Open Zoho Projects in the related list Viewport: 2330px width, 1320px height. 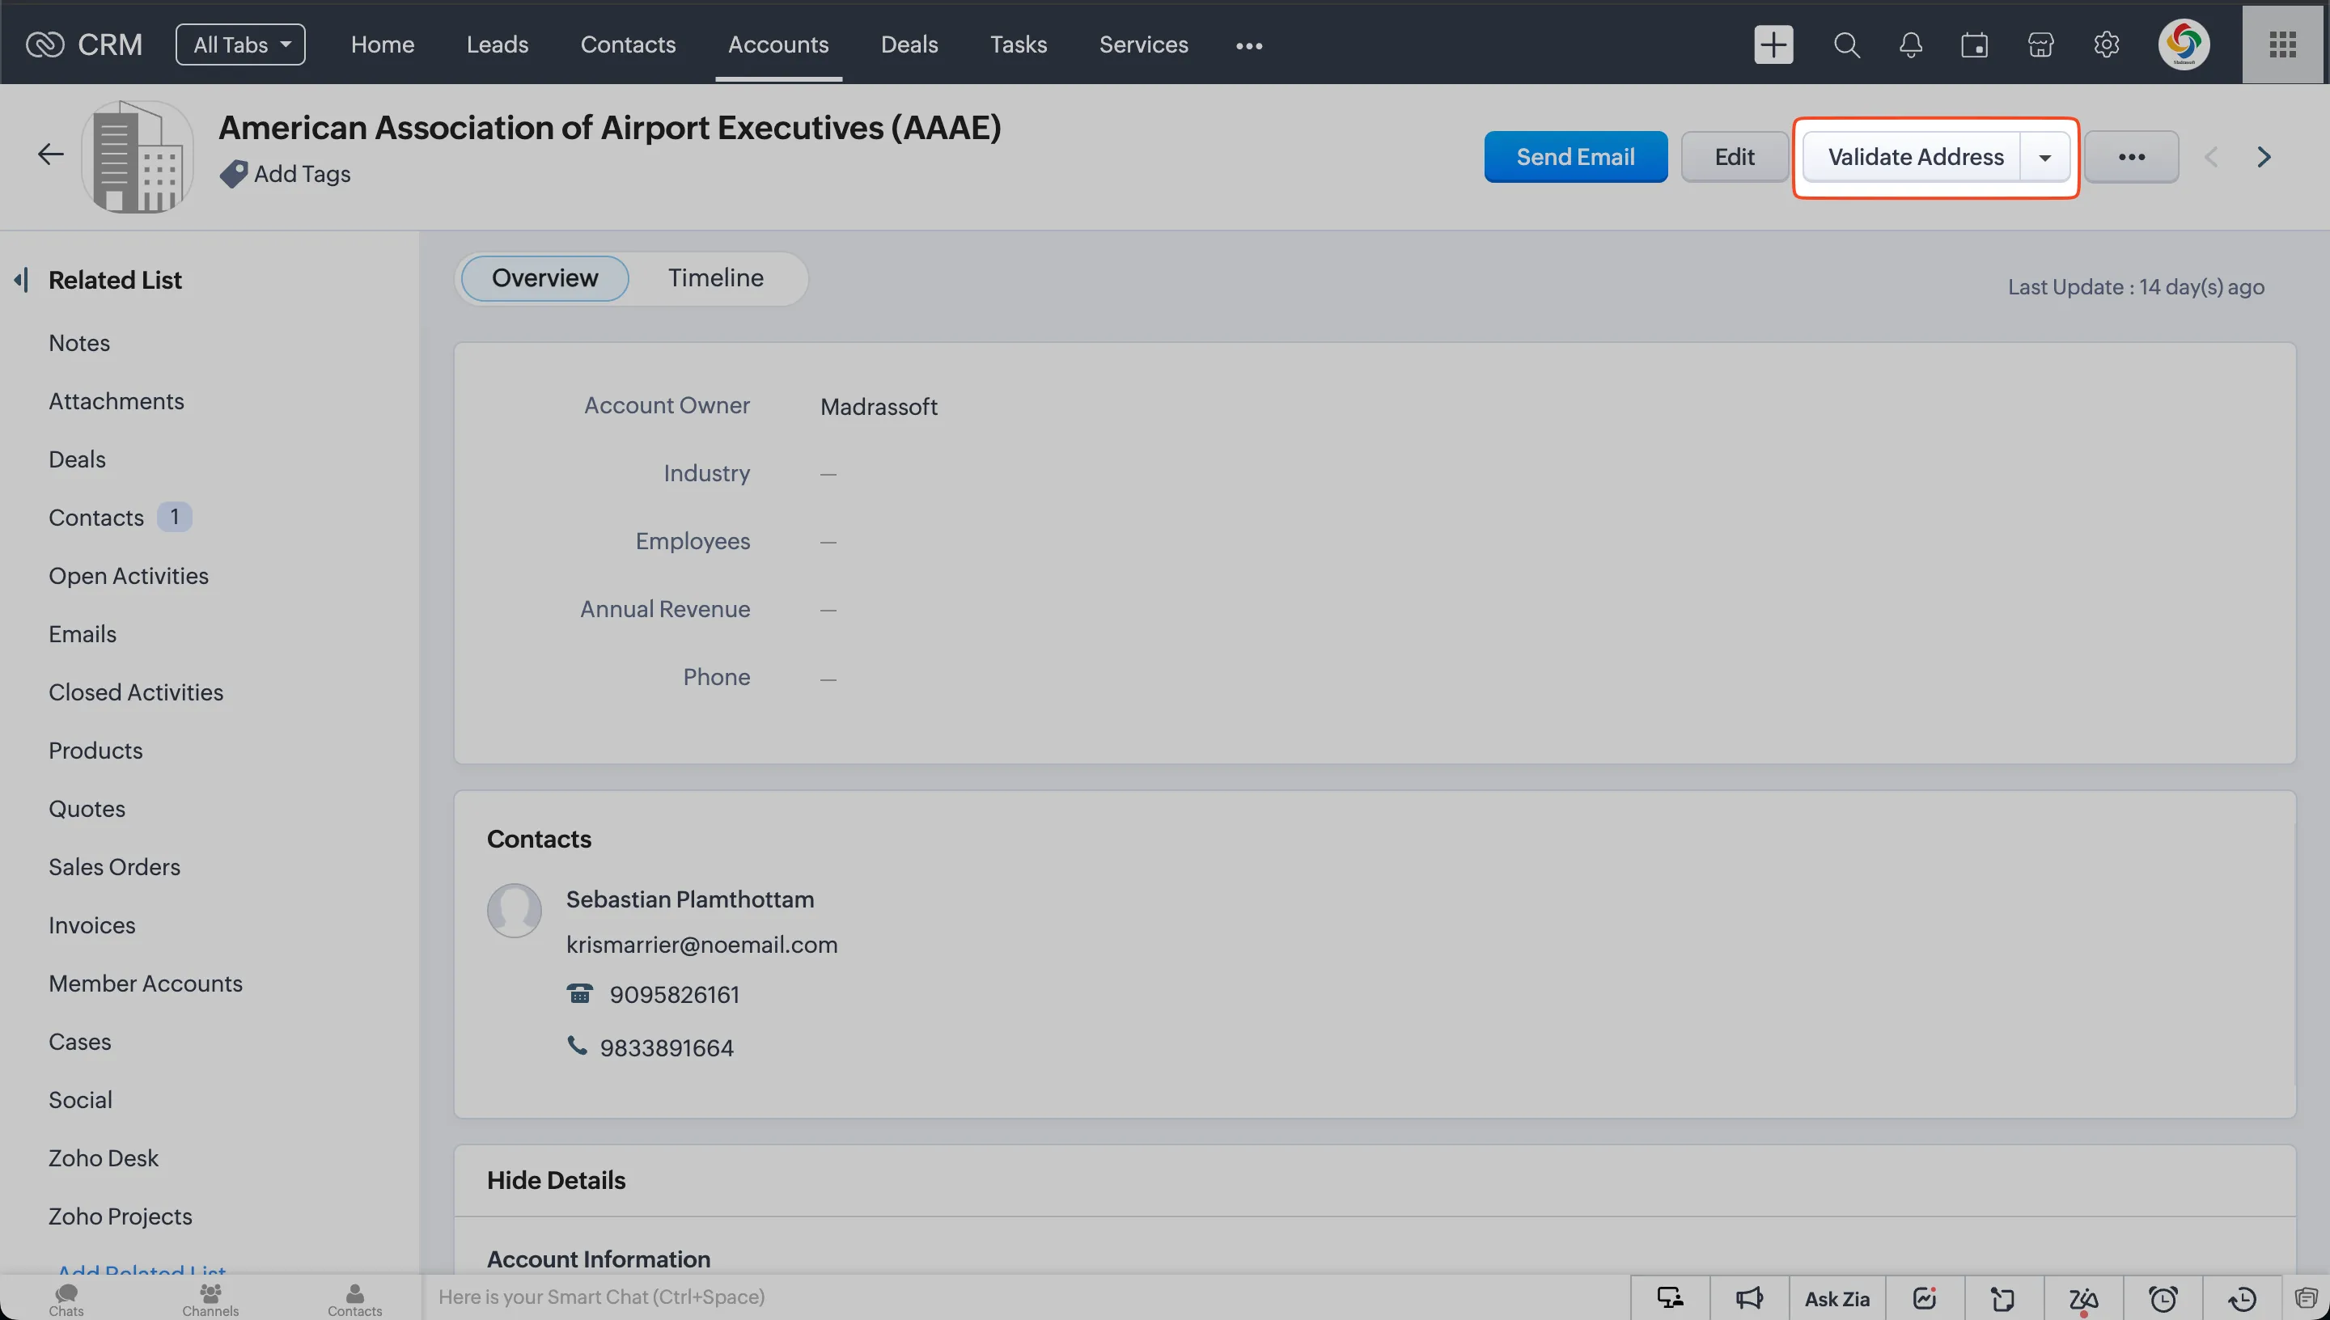(x=121, y=1216)
